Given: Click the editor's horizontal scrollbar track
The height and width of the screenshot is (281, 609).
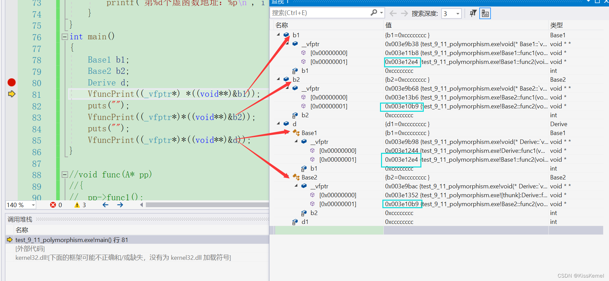Looking at the screenshot, I should pyautogui.click(x=207, y=205).
